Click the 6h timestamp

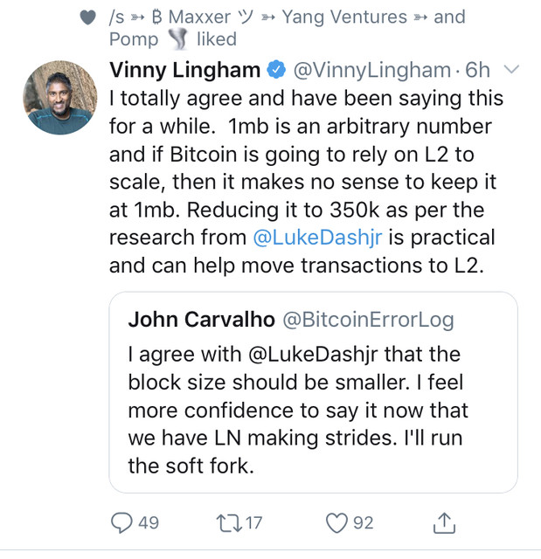tap(477, 70)
